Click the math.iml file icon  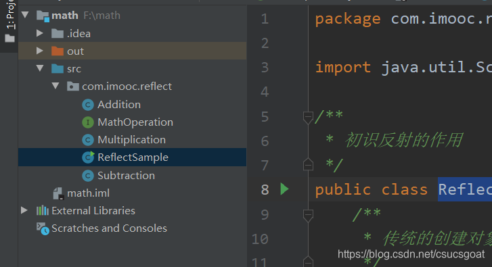click(x=58, y=193)
